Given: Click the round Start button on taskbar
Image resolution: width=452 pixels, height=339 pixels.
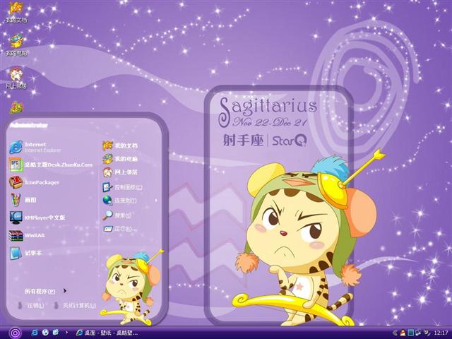Looking at the screenshot, I should pyautogui.click(x=15, y=333).
